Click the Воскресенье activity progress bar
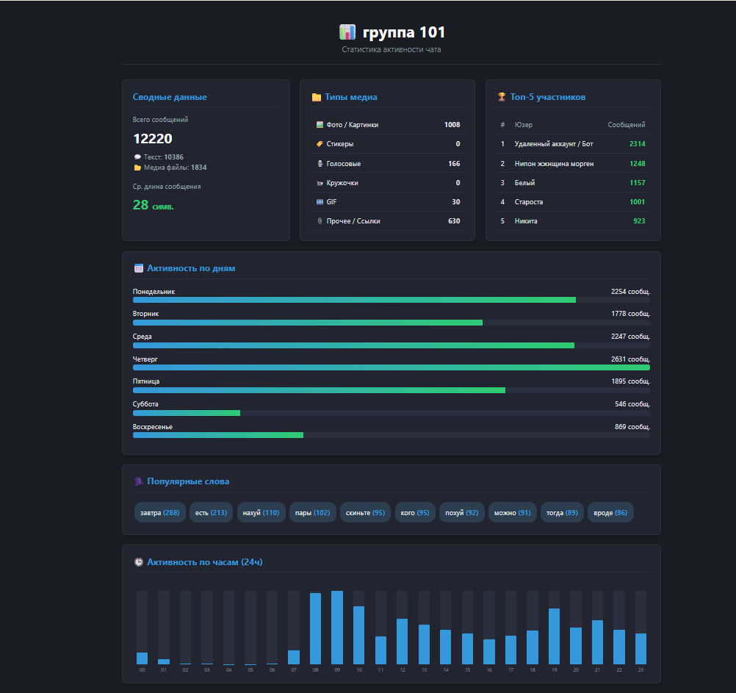Screen dimensions: 736x693 tap(392, 435)
